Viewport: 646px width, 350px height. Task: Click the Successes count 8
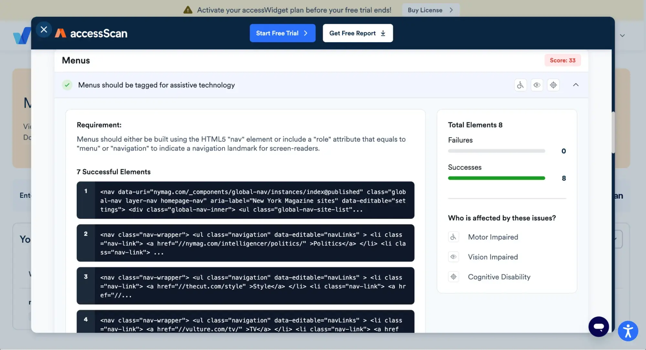(x=564, y=178)
